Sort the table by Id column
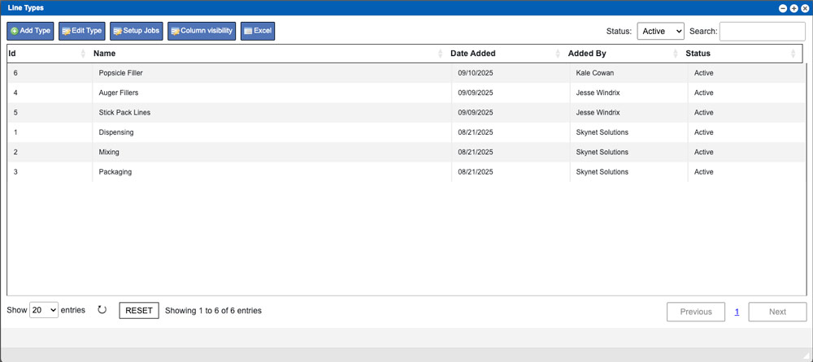The height and width of the screenshot is (362, 813). (46, 54)
